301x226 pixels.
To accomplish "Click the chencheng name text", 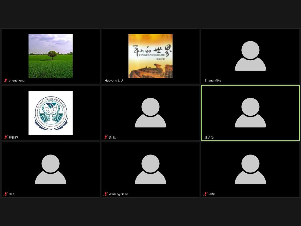I will (17, 81).
